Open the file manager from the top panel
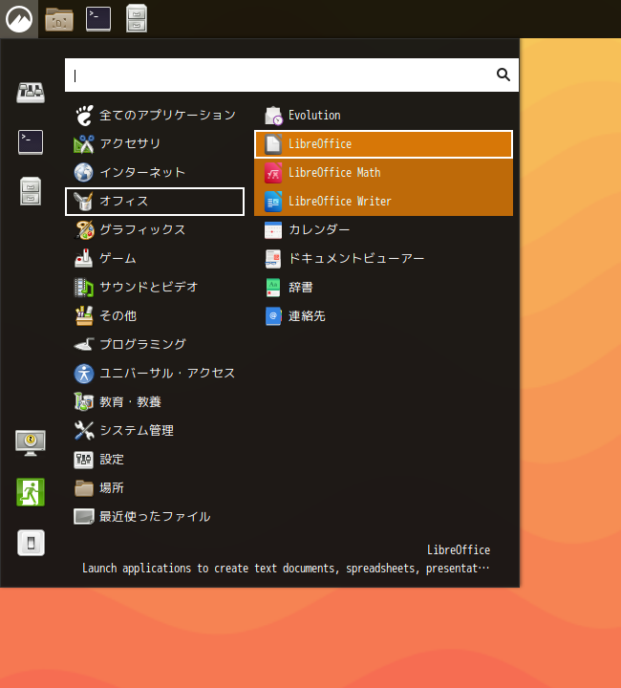 pyautogui.click(x=59, y=19)
